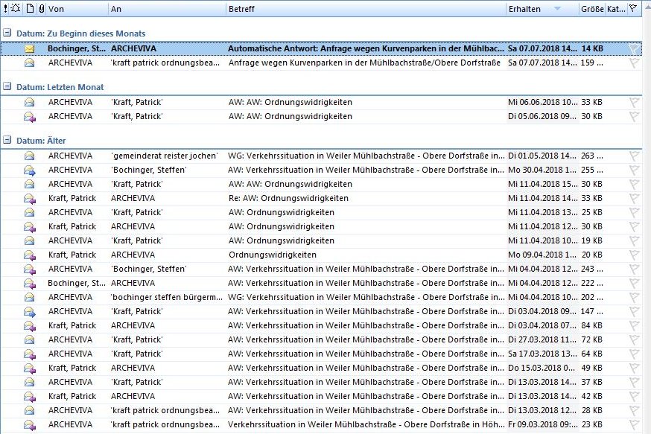Image resolution: width=651 pixels, height=434 pixels.
Task: Click envelope icon of the Di 27.03.2018 mail
Action: (x=30, y=339)
